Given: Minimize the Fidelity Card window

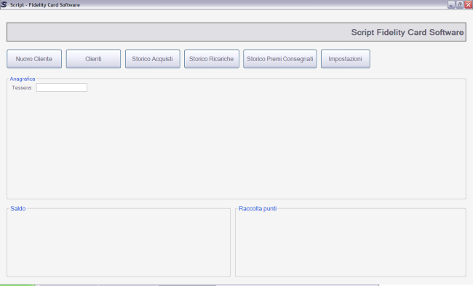Looking at the screenshot, I should pos(451,4).
